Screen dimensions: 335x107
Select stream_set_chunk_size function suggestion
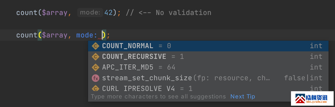(208, 78)
